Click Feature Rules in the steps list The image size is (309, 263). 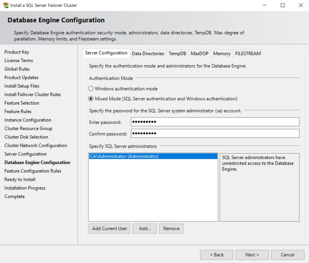18,112
